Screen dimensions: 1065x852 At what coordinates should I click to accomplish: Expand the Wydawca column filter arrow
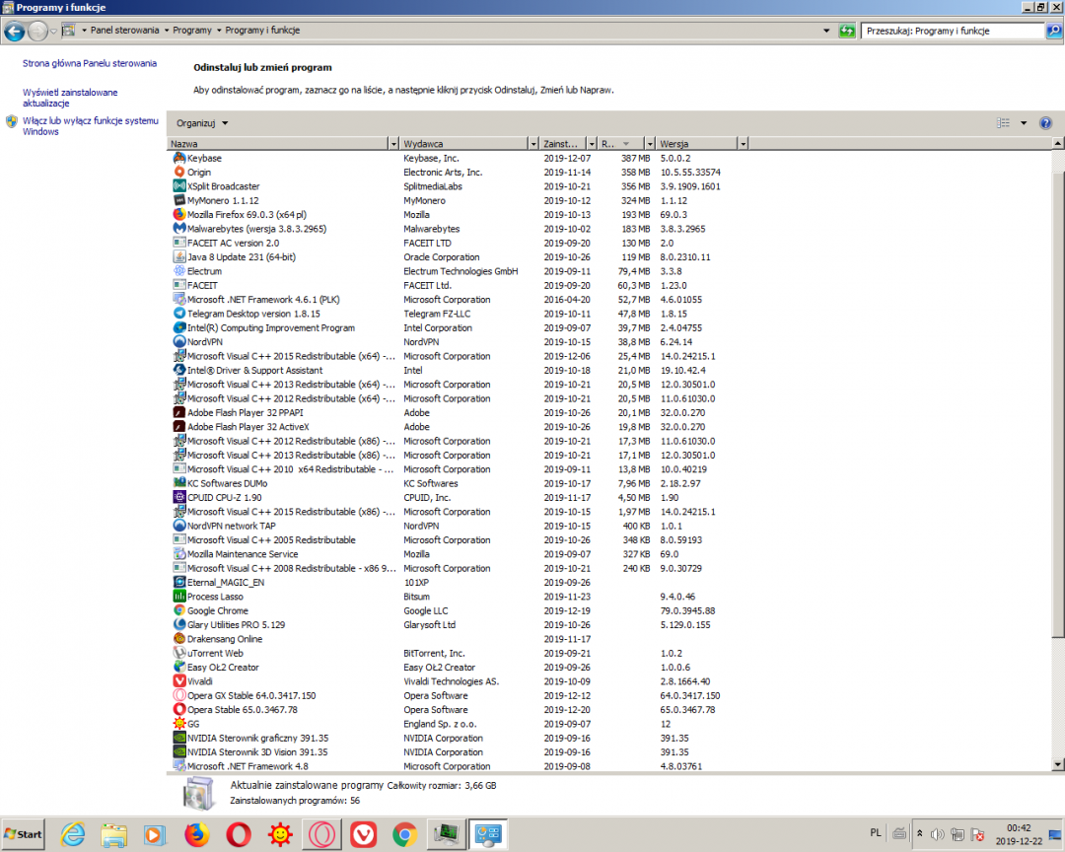pos(533,144)
